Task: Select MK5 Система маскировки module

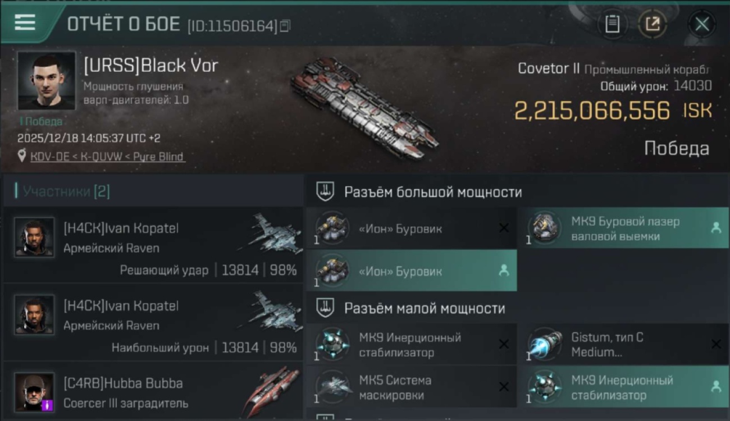Action: [412, 387]
